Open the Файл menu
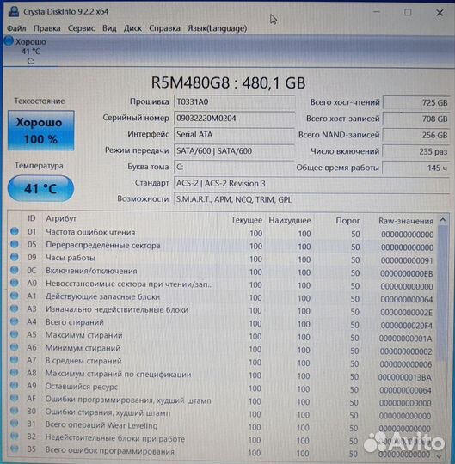The height and width of the screenshot is (464, 455). [16, 28]
